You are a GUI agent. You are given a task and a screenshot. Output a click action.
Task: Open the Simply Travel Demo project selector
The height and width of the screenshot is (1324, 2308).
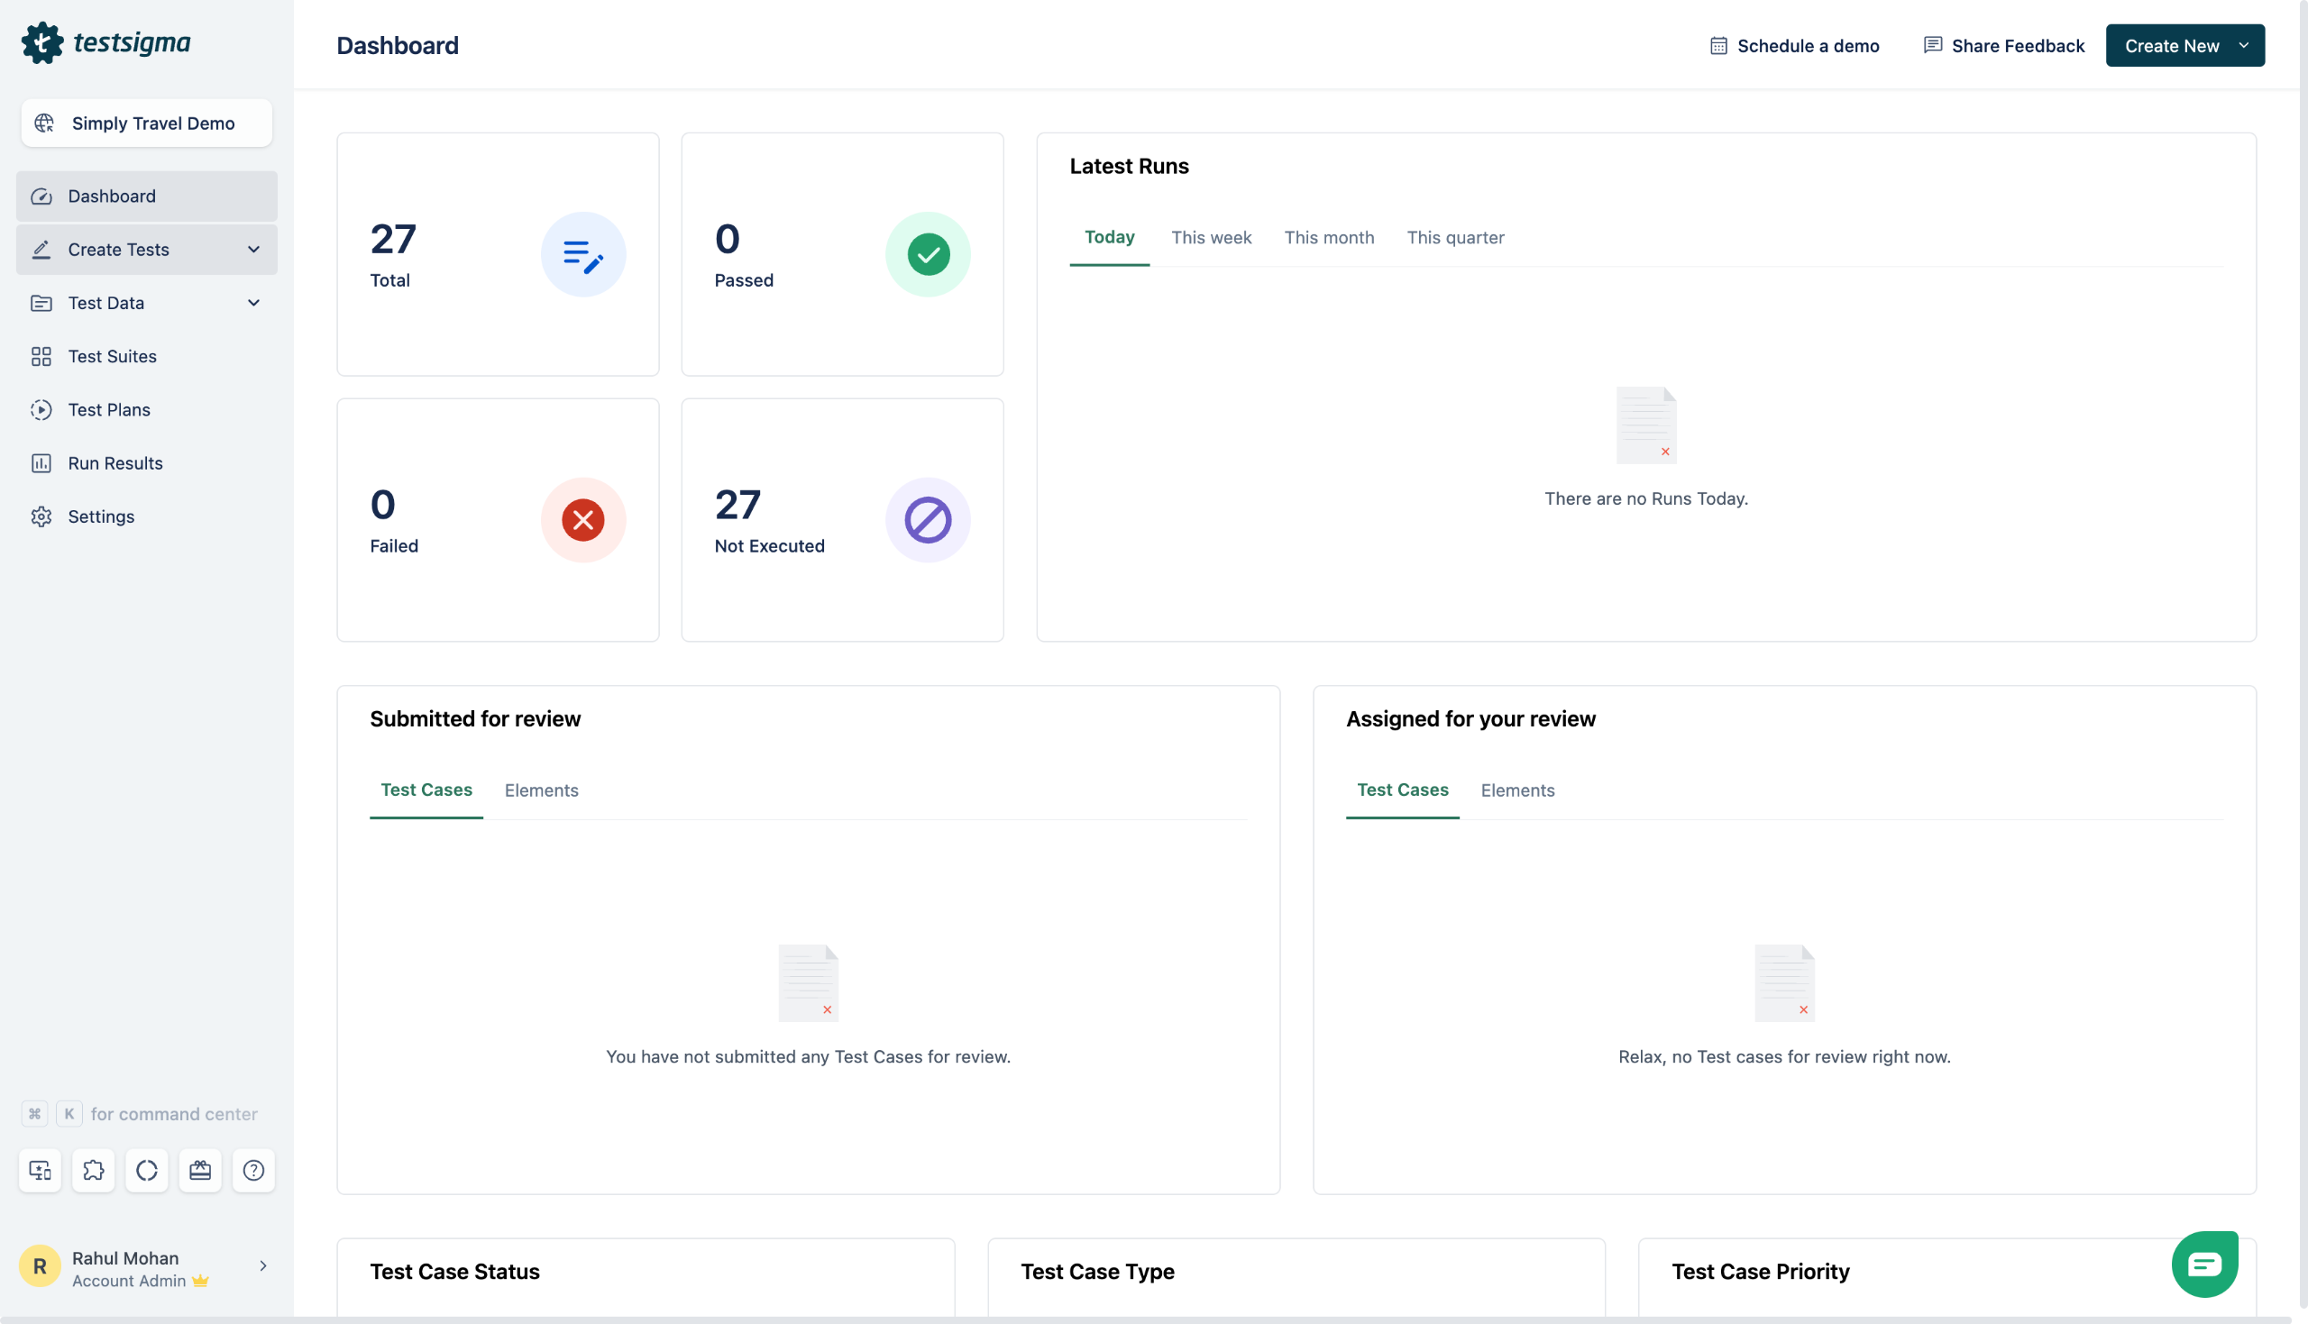(x=146, y=123)
